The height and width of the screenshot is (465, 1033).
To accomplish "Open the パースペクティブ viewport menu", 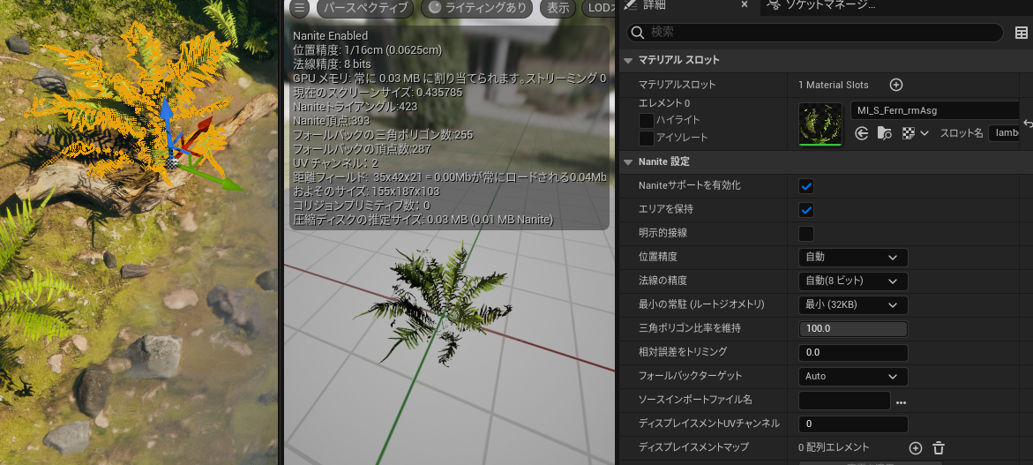I will tap(365, 8).
